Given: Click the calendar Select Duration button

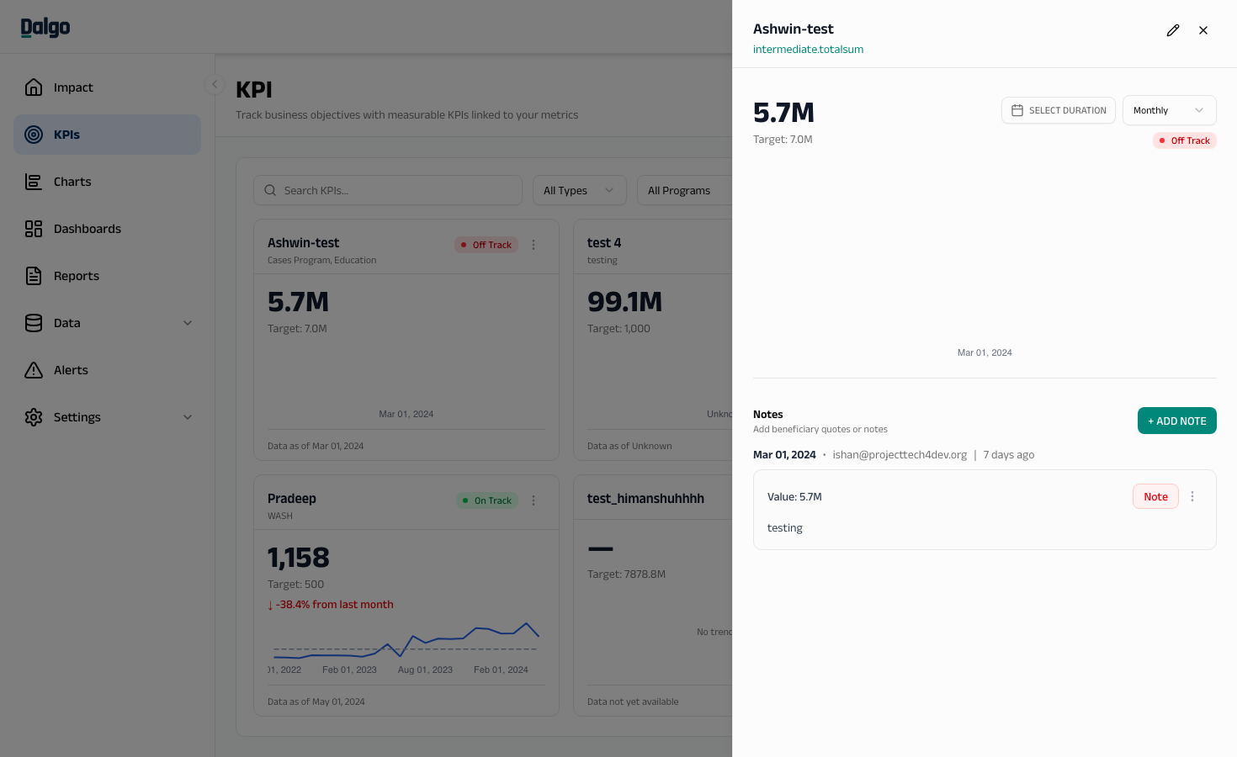Looking at the screenshot, I should [1059, 110].
